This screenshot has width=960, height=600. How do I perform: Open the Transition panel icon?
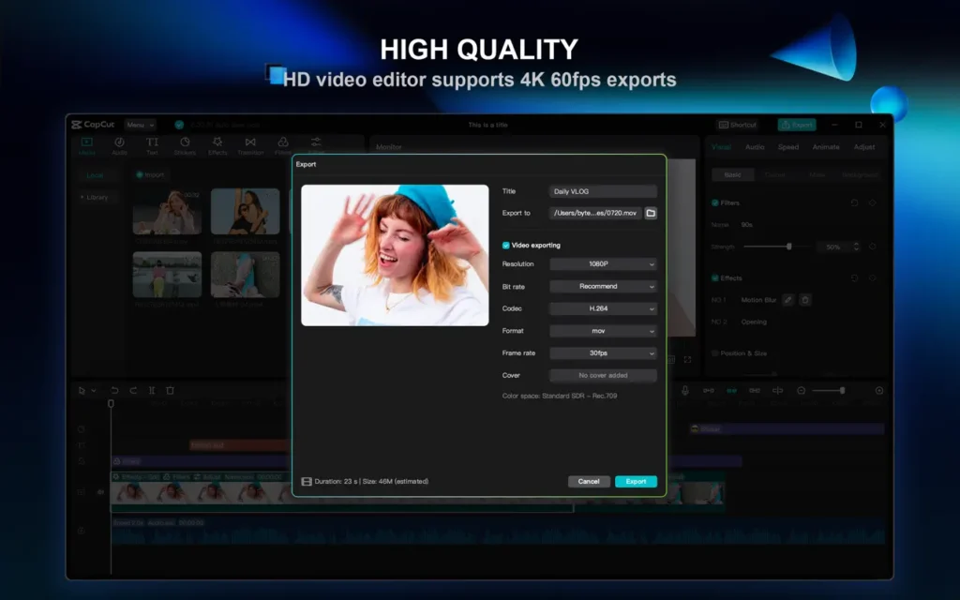point(250,142)
